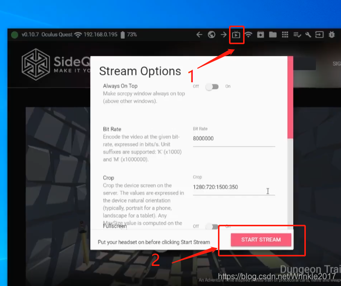Click the Stream Options heading
The image size is (341, 286).
(140, 71)
